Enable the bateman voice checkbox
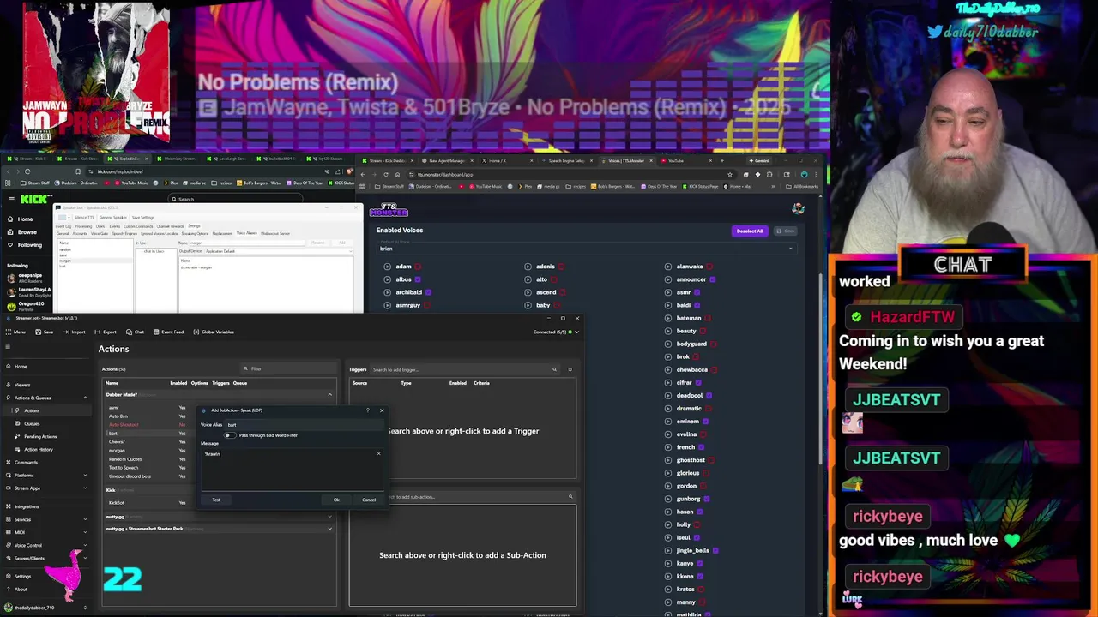Image resolution: width=1098 pixels, height=617 pixels. [x=708, y=318]
